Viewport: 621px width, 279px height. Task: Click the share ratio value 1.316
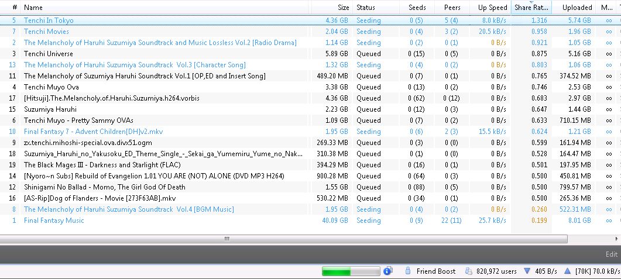pos(539,20)
